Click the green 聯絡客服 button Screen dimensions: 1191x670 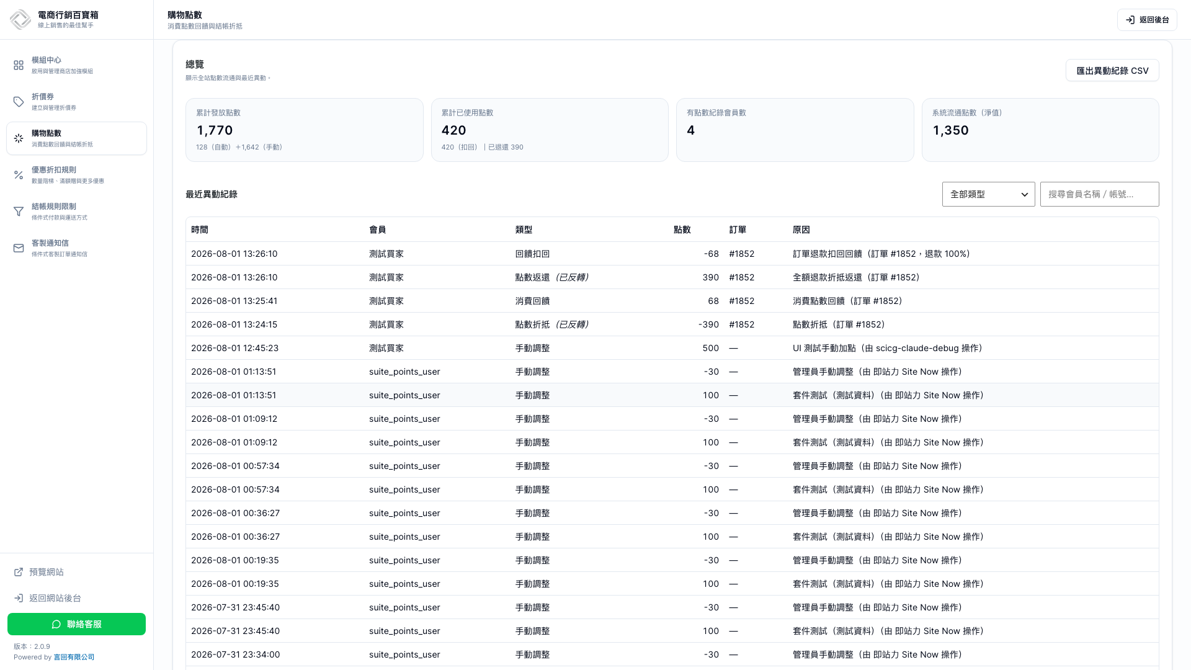click(76, 624)
